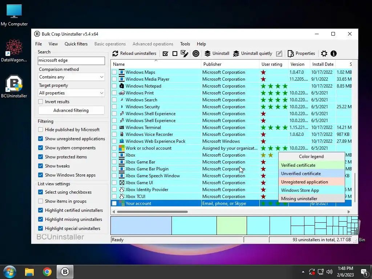Toggle Show protected items checkbox
Image resolution: width=372 pixels, height=279 pixels.
41,157
